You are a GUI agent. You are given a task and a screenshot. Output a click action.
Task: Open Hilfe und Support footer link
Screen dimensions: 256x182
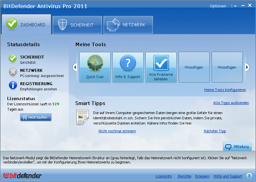[228, 176]
